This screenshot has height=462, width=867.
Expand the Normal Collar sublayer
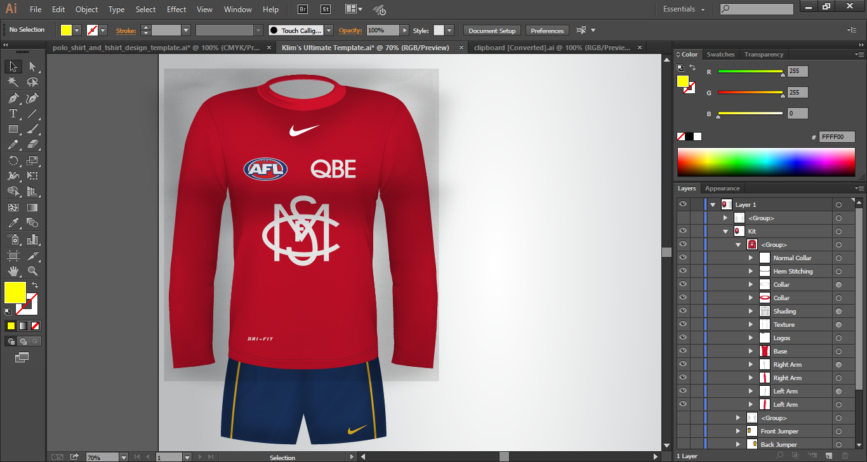pyautogui.click(x=751, y=258)
